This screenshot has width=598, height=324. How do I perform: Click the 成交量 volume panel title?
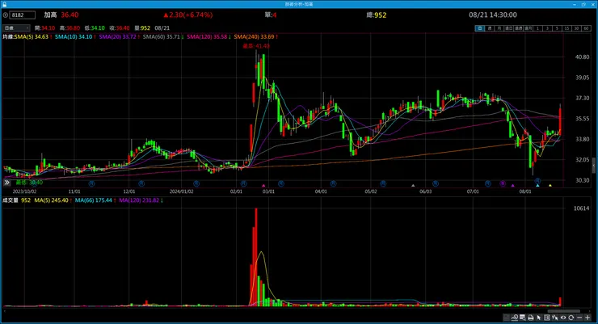coord(11,200)
